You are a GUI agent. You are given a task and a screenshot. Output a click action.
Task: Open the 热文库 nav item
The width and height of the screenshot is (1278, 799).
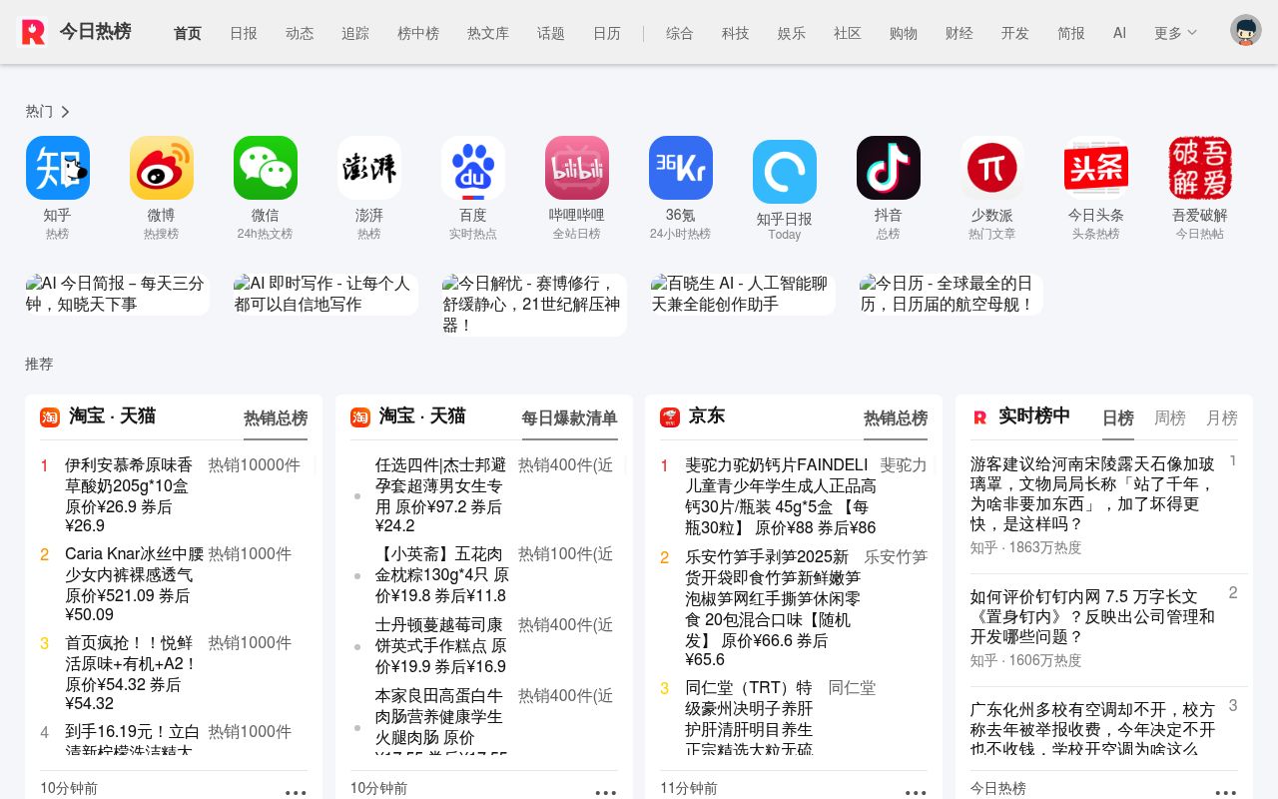pyautogui.click(x=488, y=33)
